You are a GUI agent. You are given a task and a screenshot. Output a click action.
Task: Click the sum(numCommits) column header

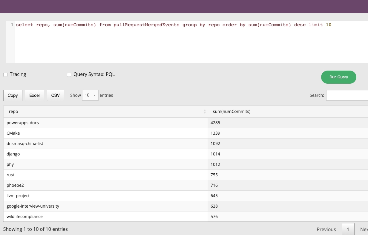click(x=231, y=111)
